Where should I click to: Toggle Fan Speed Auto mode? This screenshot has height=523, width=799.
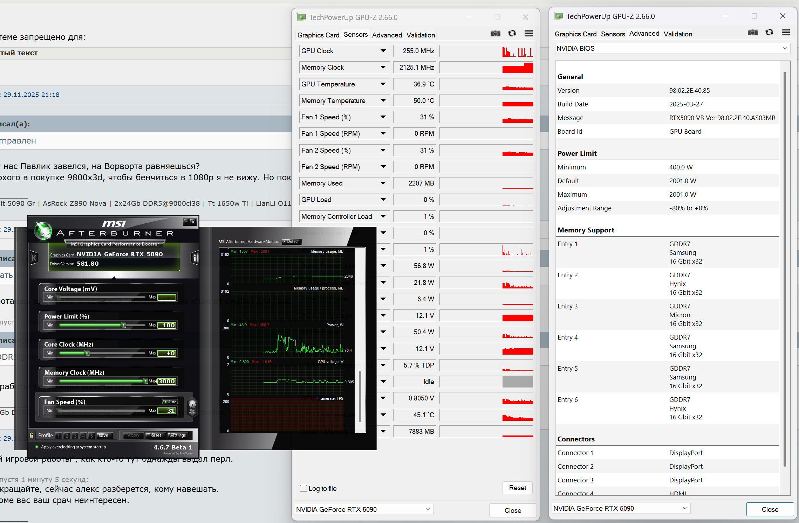point(170,402)
